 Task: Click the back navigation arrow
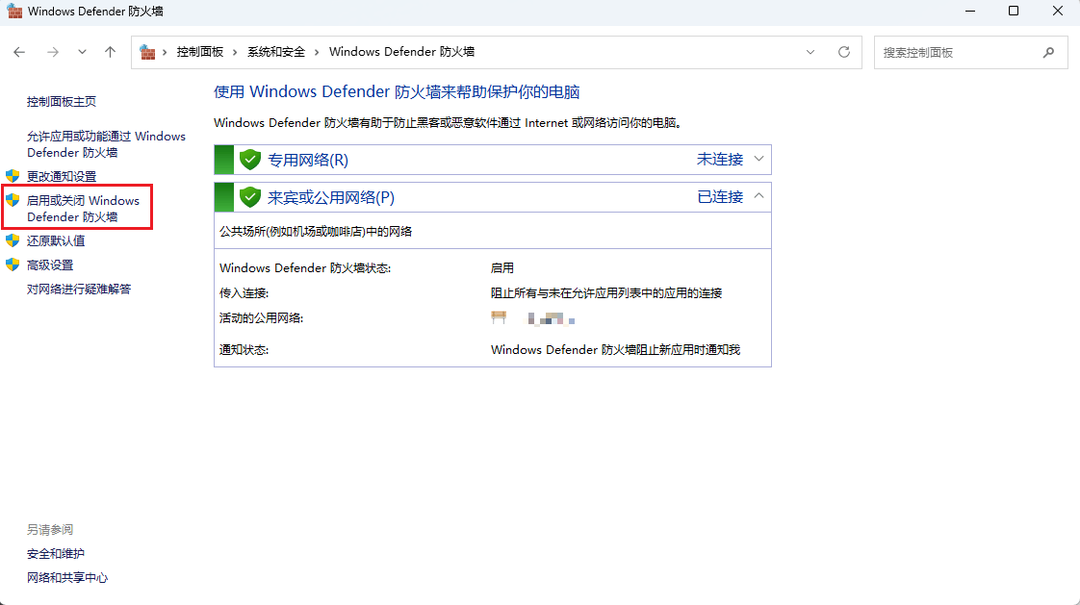point(19,52)
